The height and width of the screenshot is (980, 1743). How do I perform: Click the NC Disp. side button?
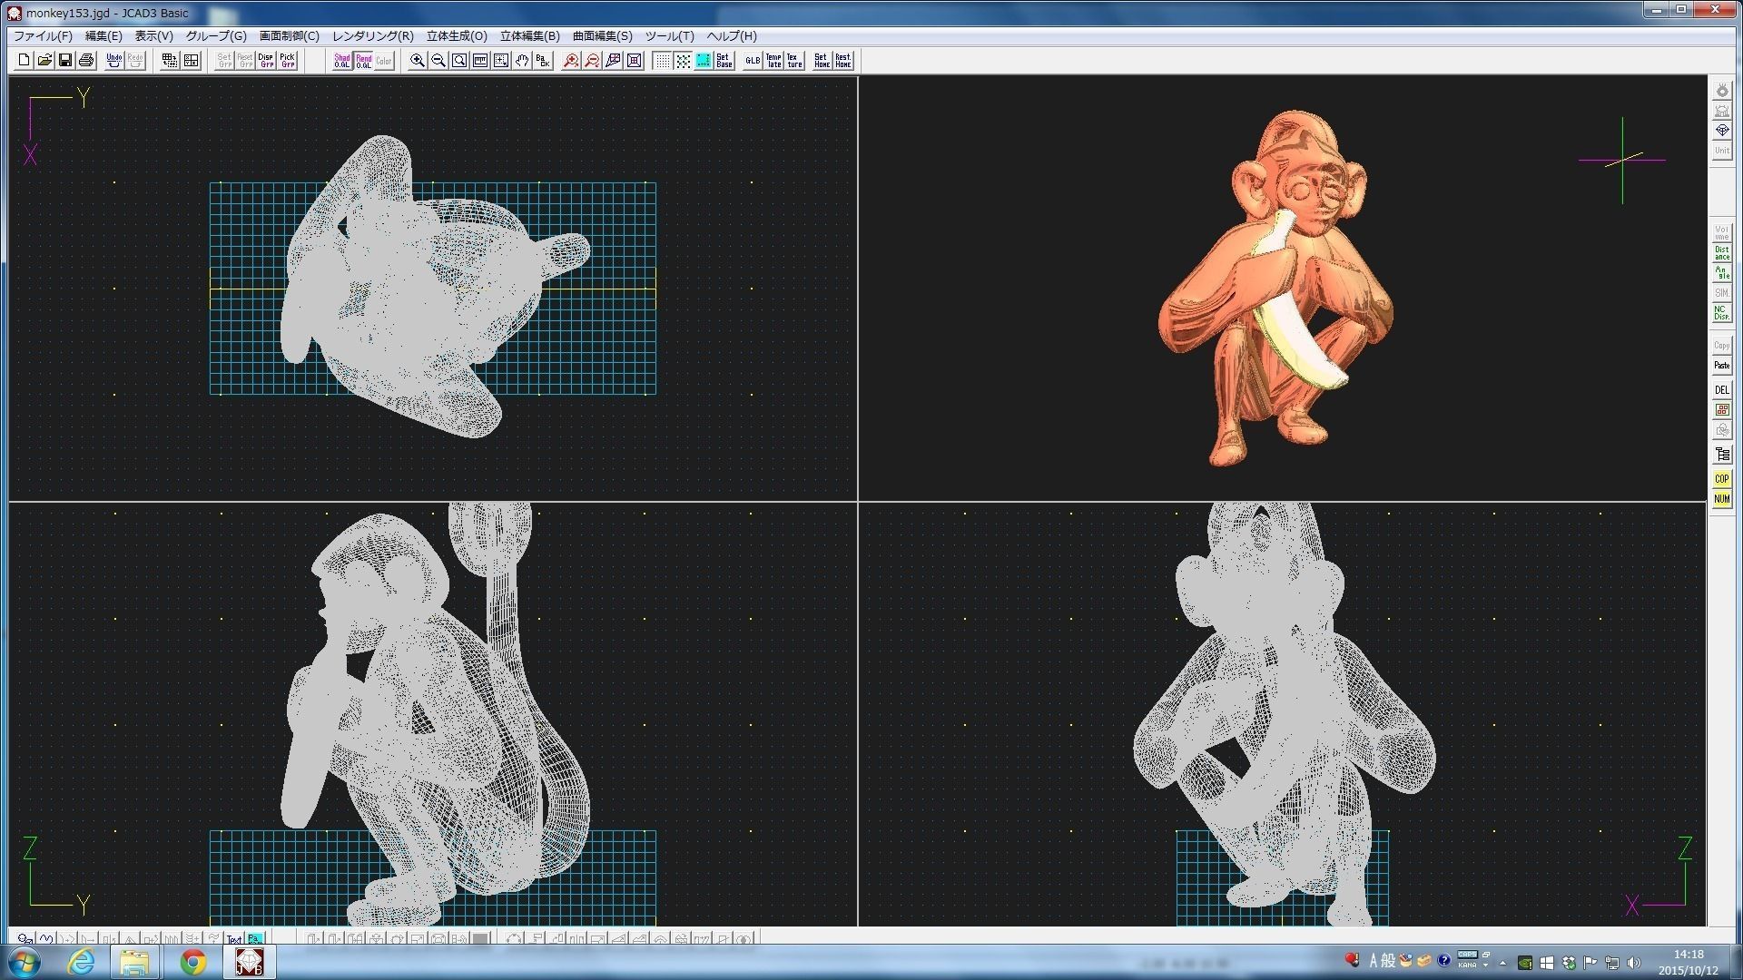point(1721,313)
